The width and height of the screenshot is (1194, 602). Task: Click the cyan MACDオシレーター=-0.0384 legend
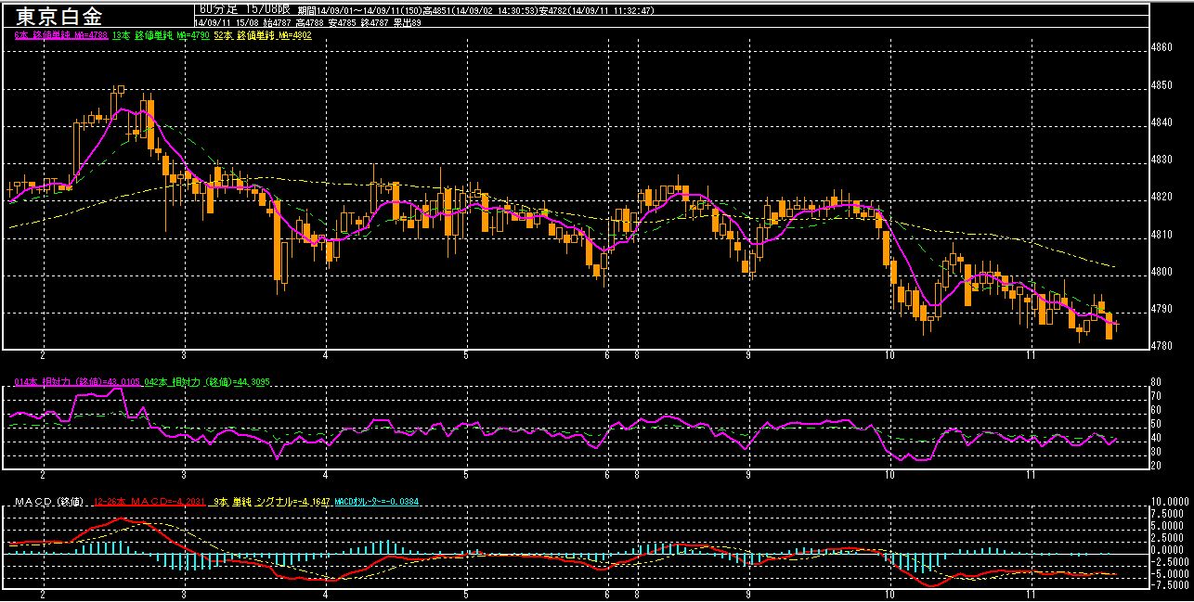[377, 502]
